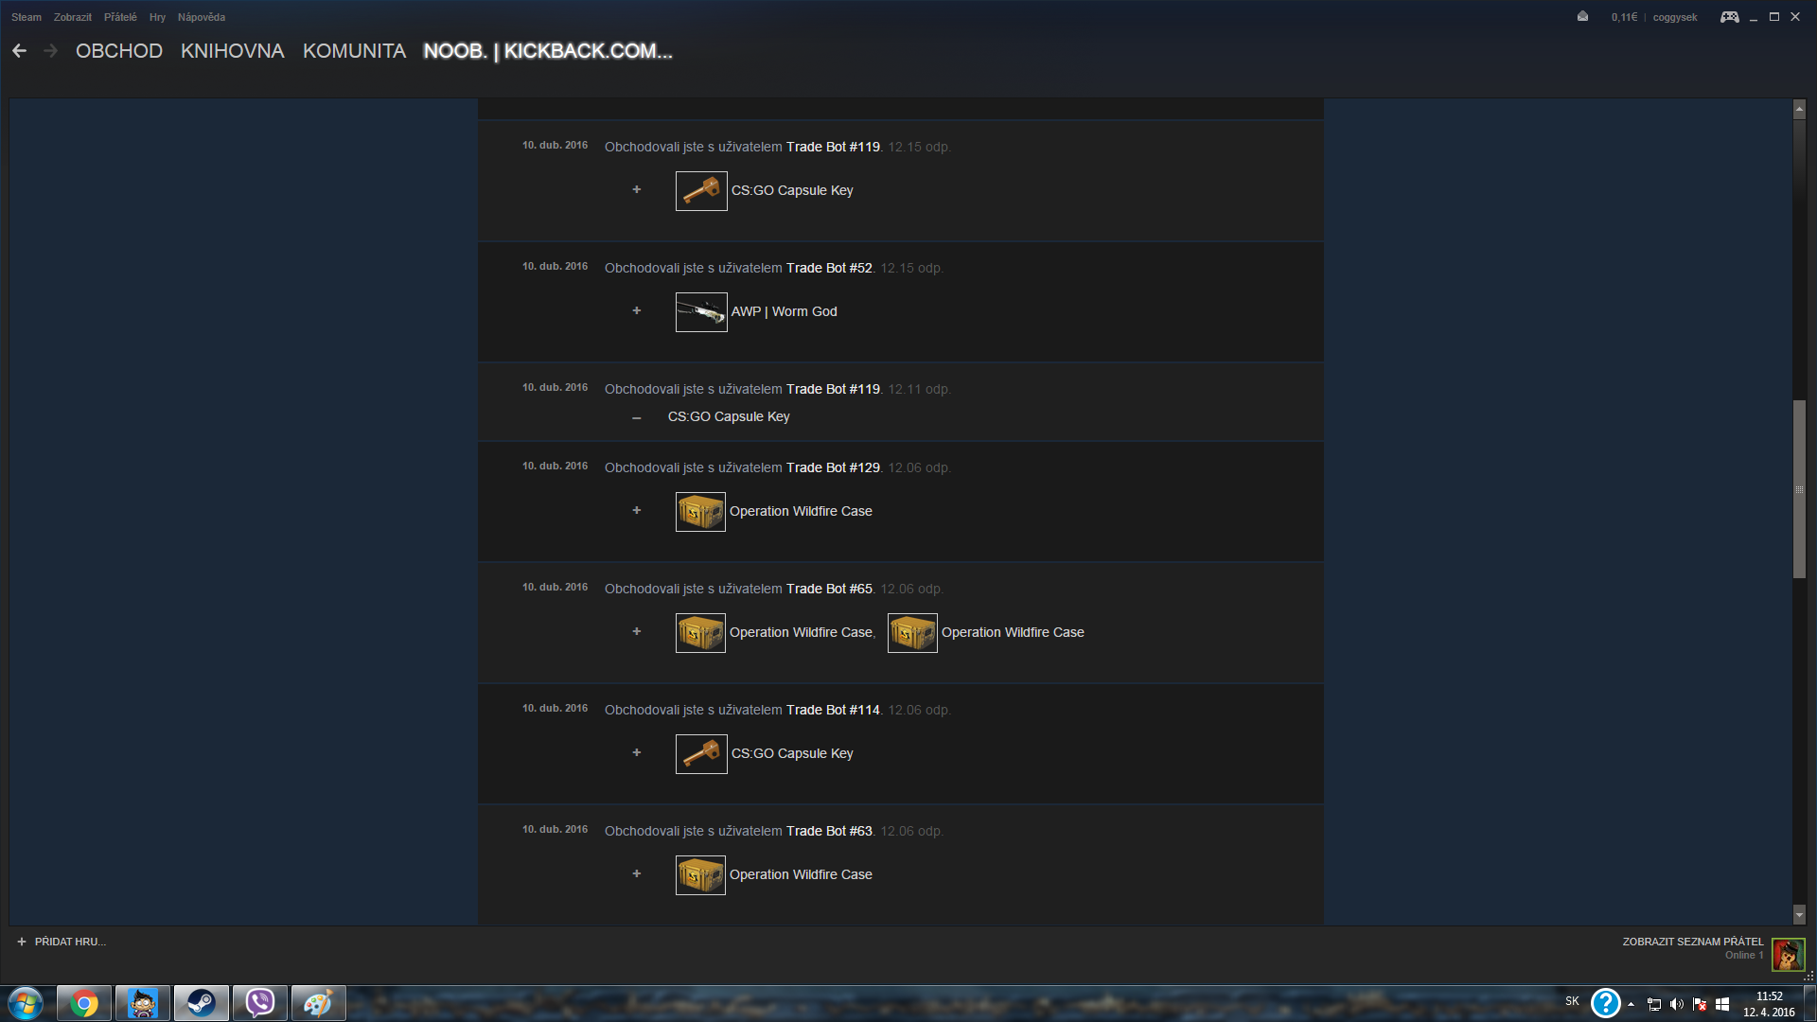Open Big Picture mode controller icon

pyautogui.click(x=1729, y=17)
